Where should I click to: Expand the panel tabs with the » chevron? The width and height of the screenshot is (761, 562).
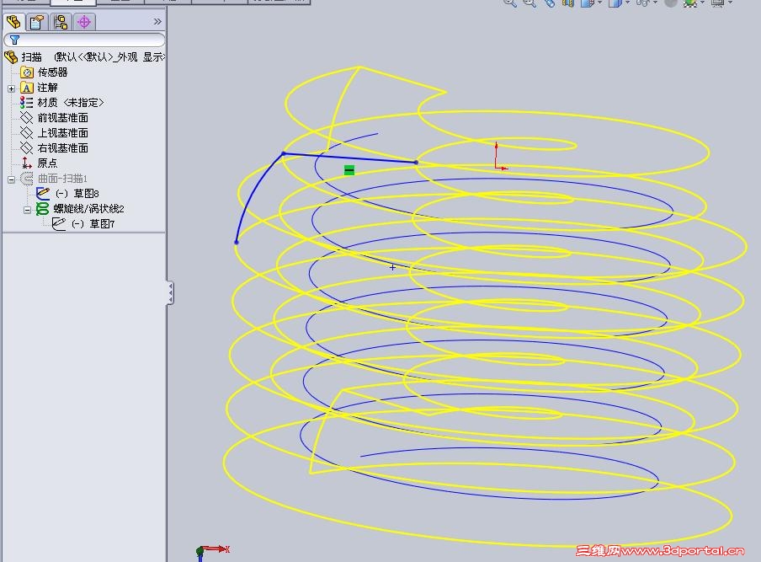(157, 21)
